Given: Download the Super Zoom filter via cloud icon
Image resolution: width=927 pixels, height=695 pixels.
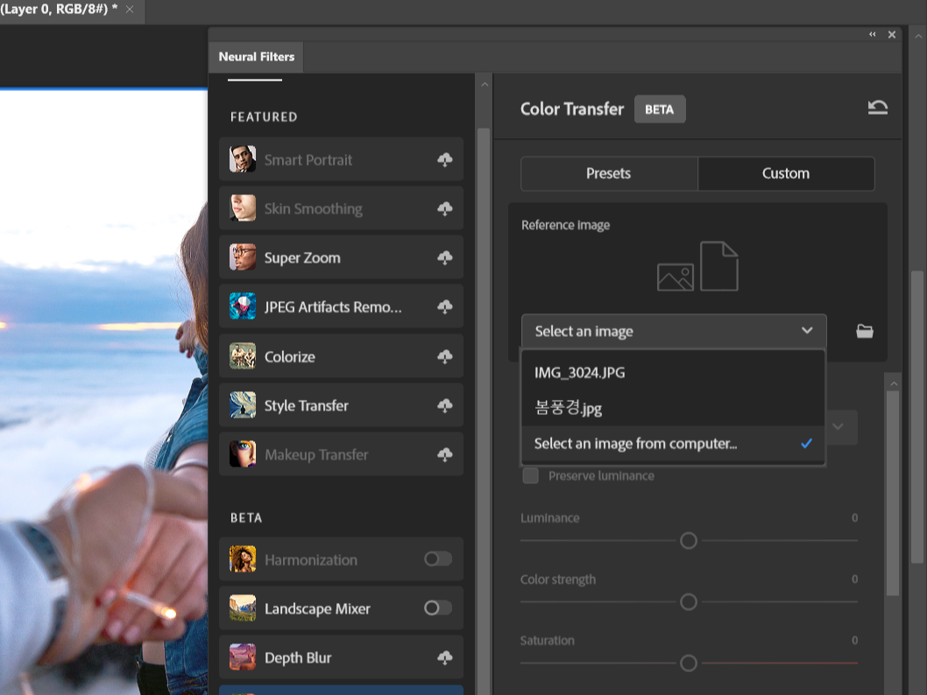Looking at the screenshot, I should pos(444,257).
